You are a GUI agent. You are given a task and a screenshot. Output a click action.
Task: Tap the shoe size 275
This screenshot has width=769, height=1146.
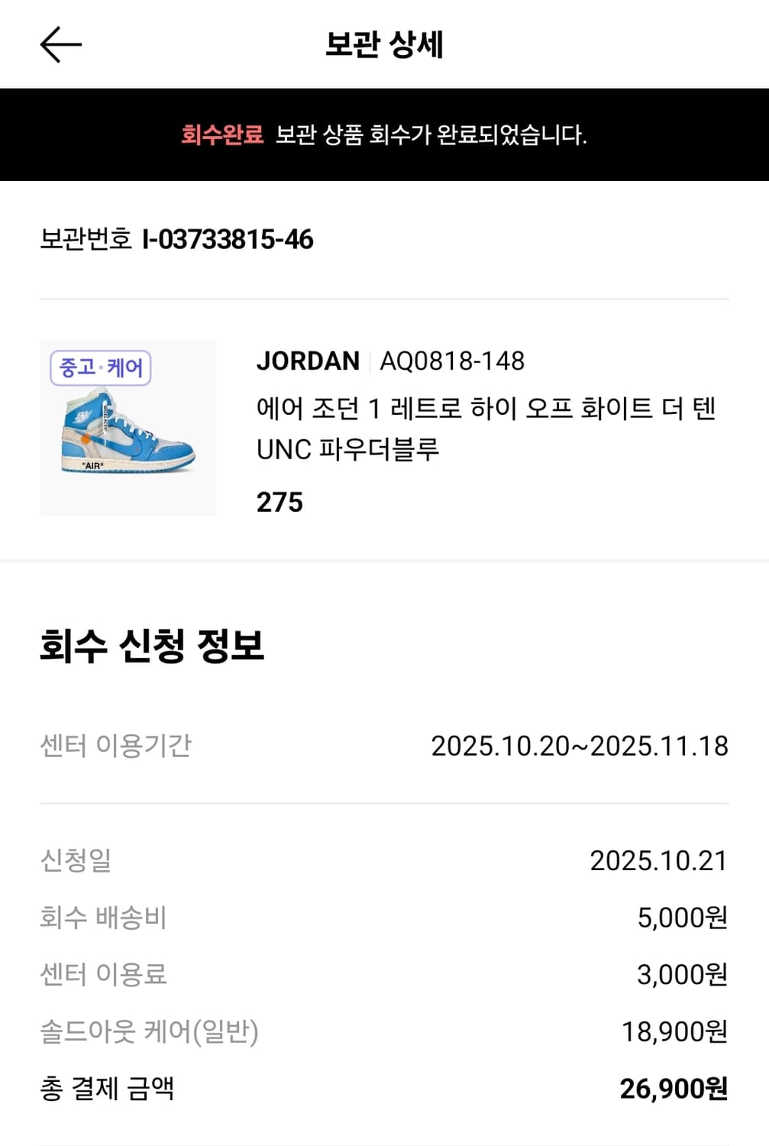(279, 502)
